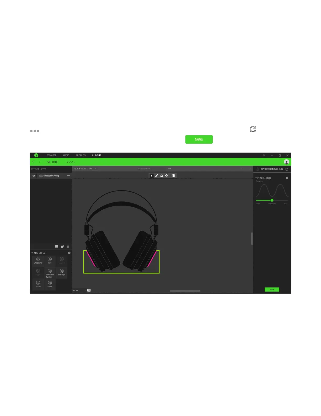Select the right earcup pink LED strip
Screen dimensions: 321x416
(152, 259)
